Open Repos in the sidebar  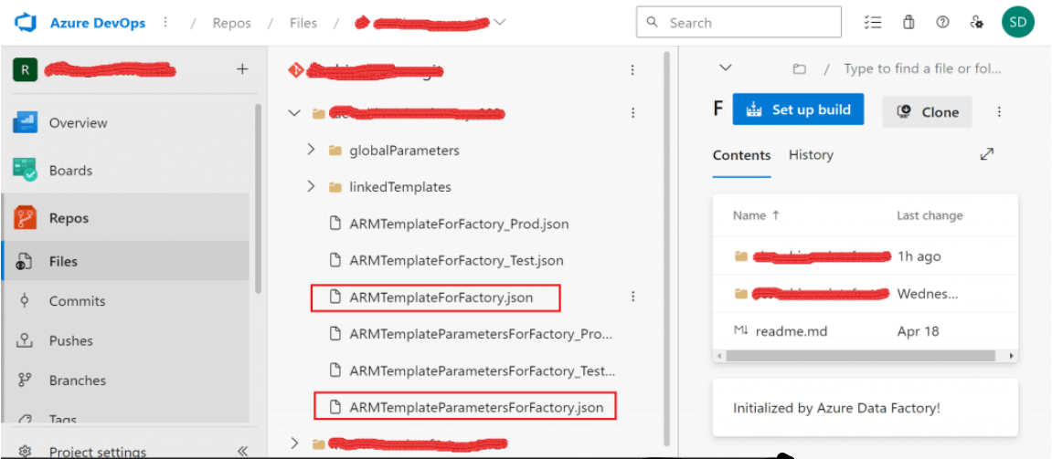point(69,218)
